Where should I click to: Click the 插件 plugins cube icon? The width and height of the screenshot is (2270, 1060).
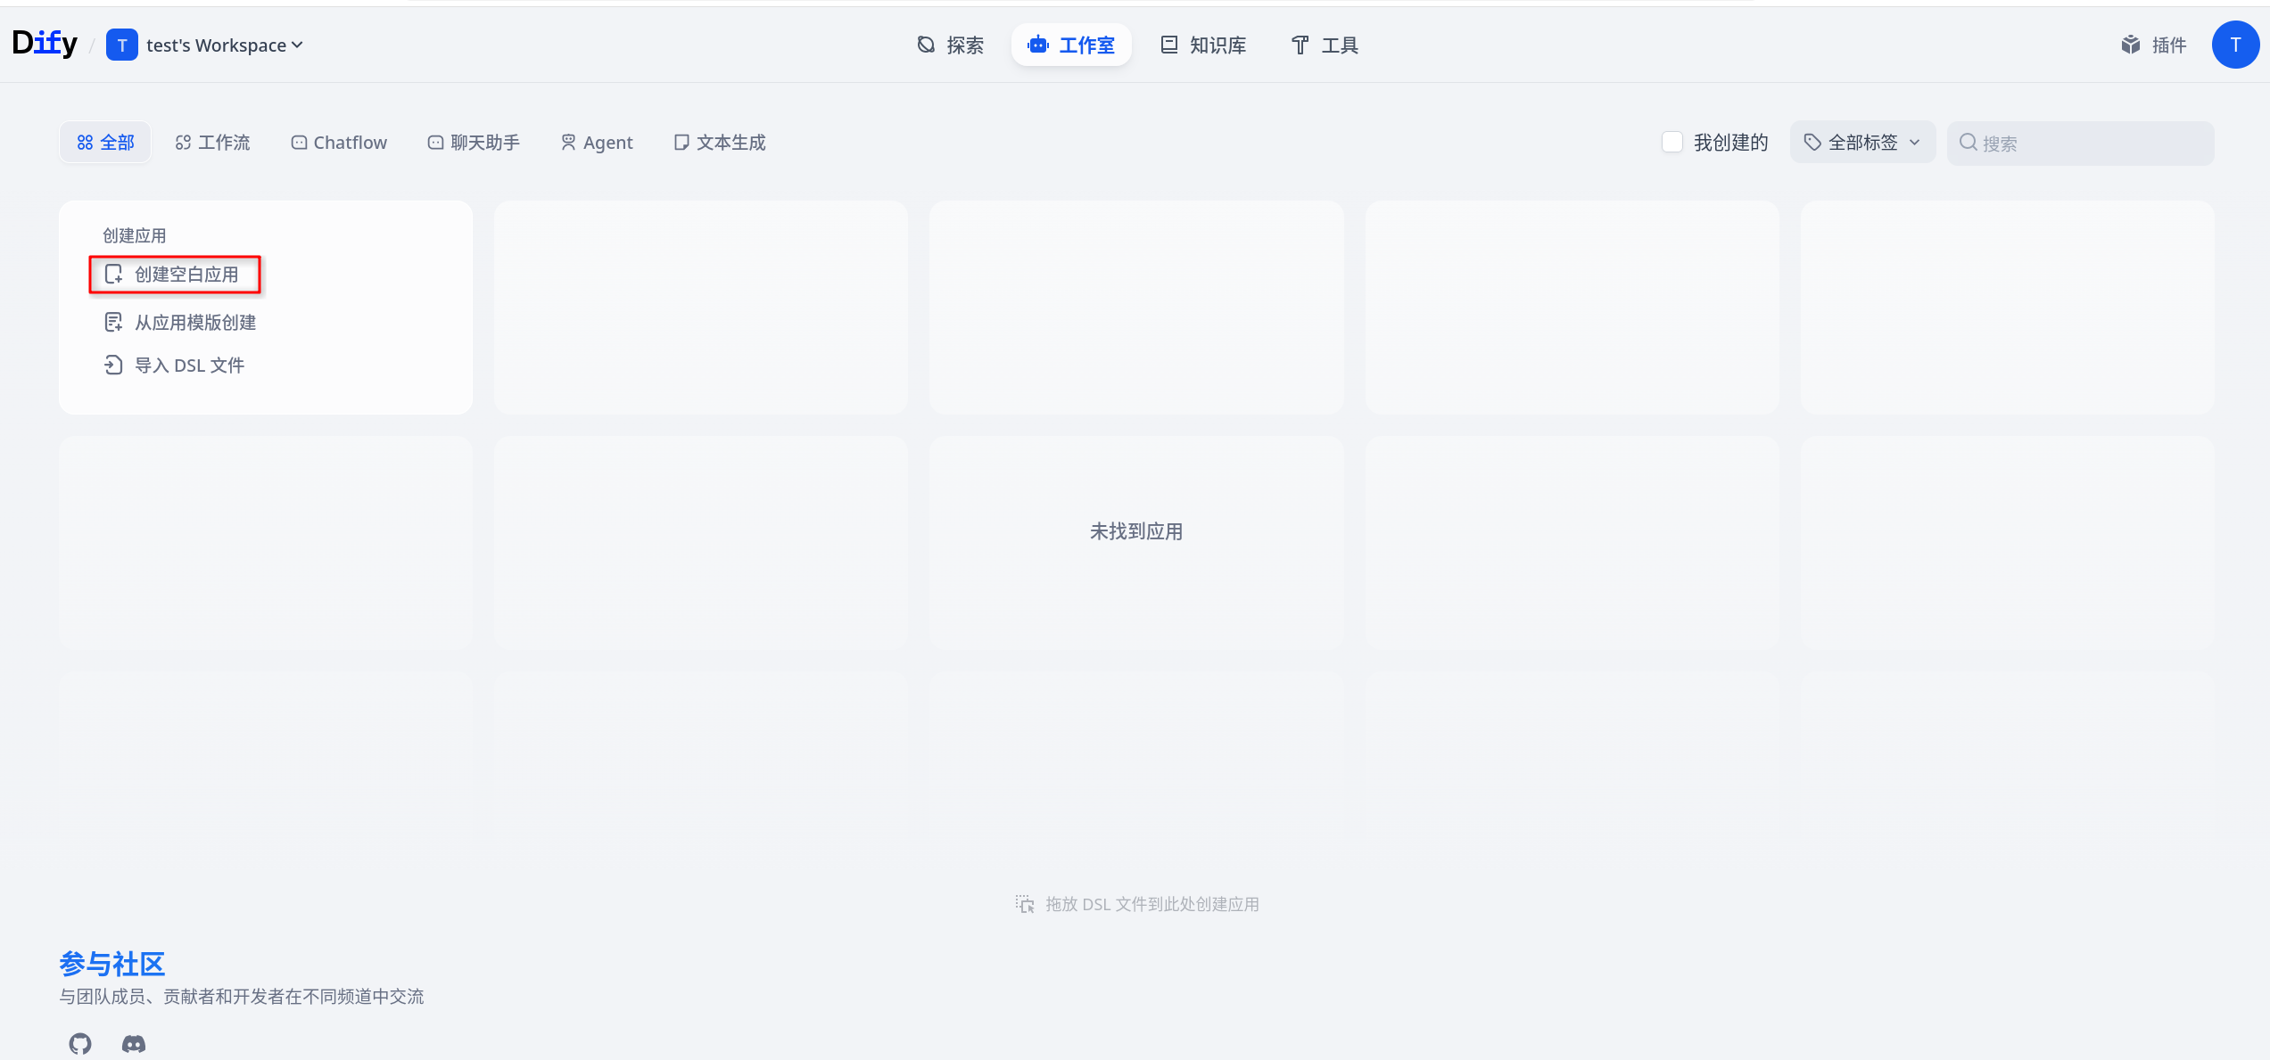[x=2130, y=45]
